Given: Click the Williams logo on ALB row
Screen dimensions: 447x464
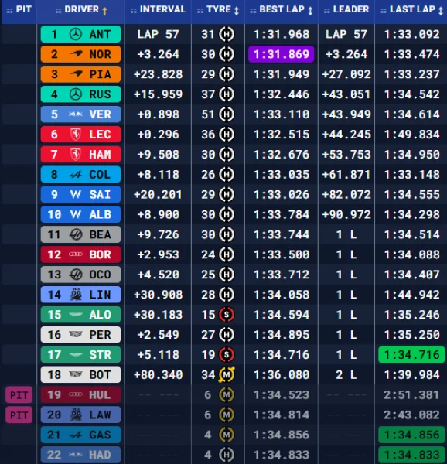Looking at the screenshot, I should tap(76, 214).
